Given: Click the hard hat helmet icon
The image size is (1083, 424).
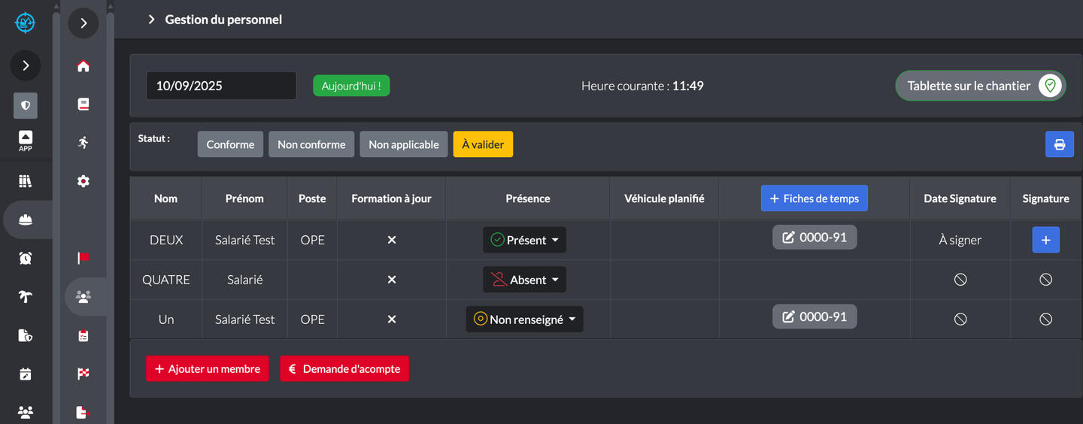Looking at the screenshot, I should point(26,220).
